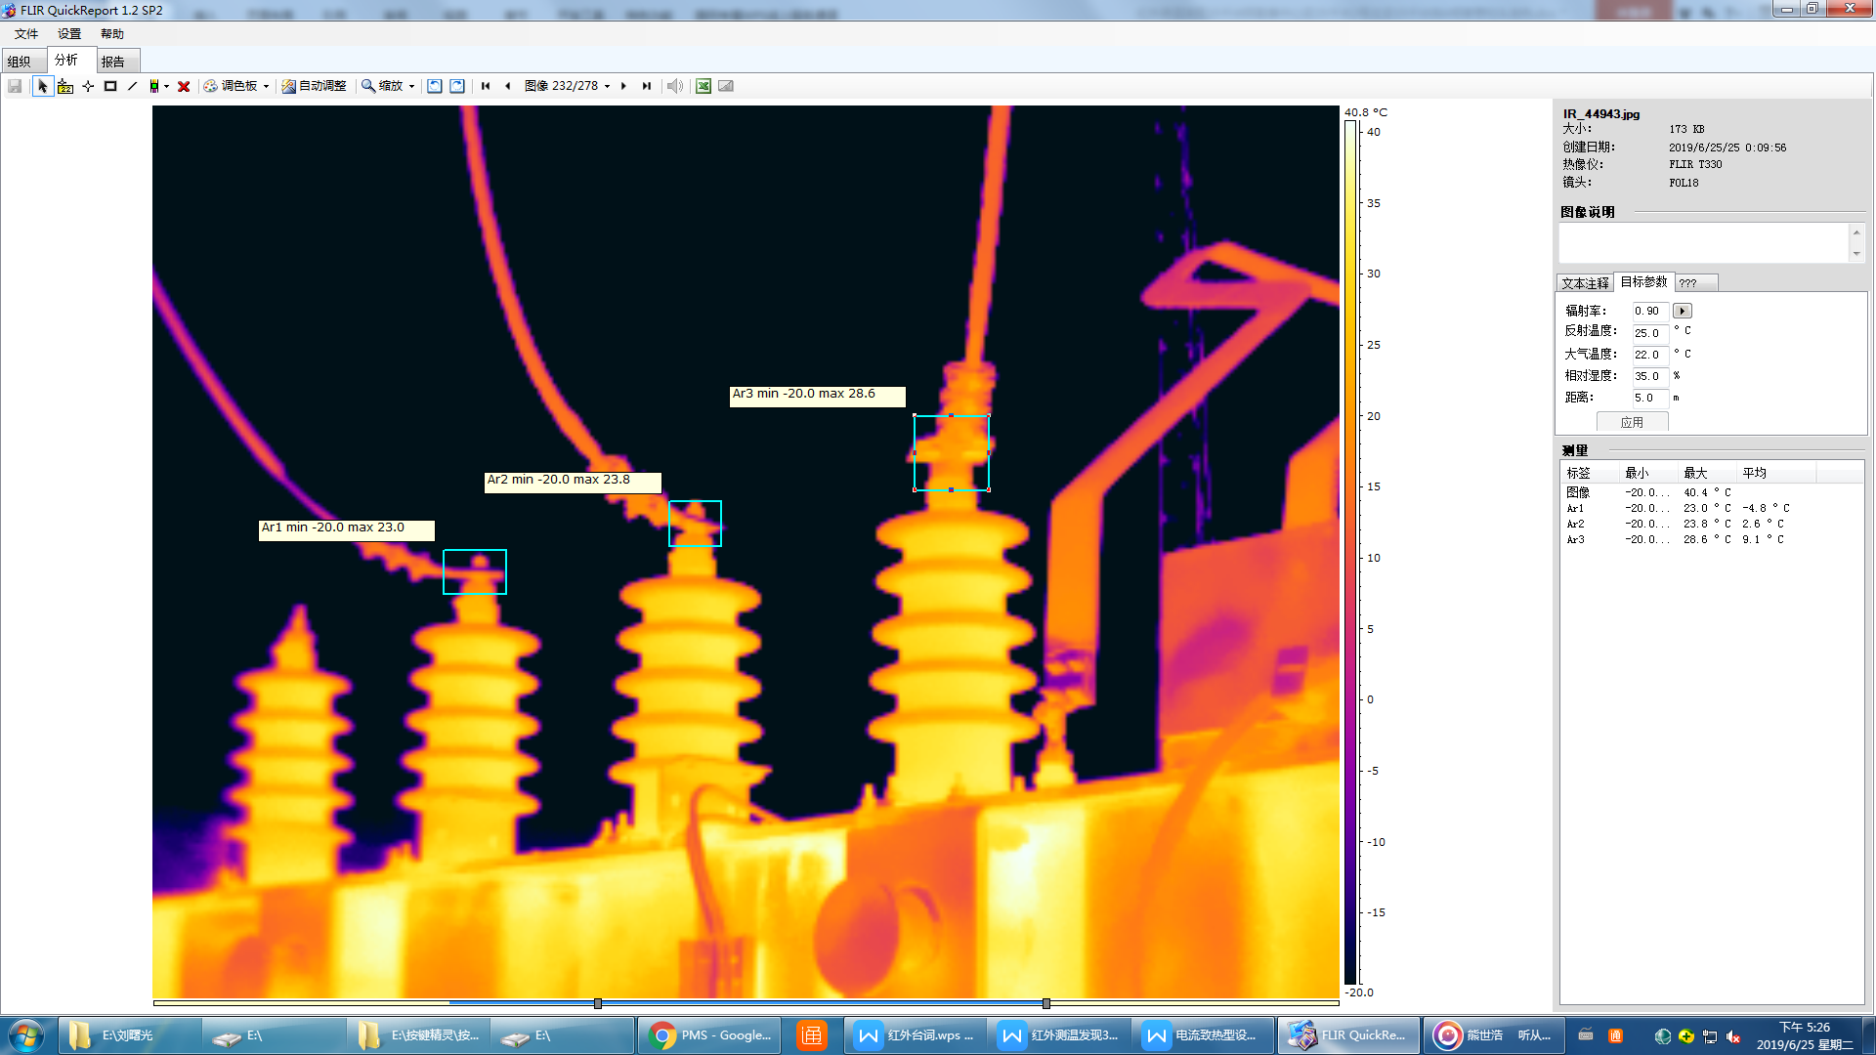Image resolution: width=1876 pixels, height=1055 pixels.
Task: Select the spot meter crosshair tool
Action: 88,86
